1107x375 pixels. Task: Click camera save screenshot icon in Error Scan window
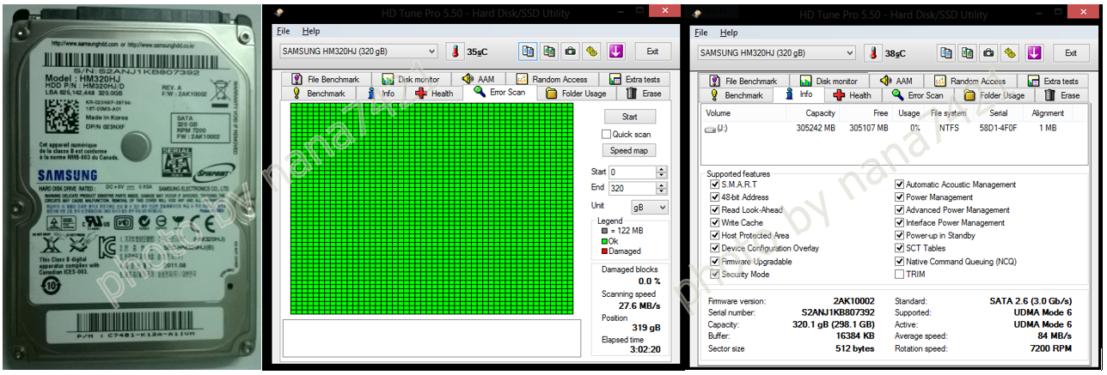[x=570, y=51]
